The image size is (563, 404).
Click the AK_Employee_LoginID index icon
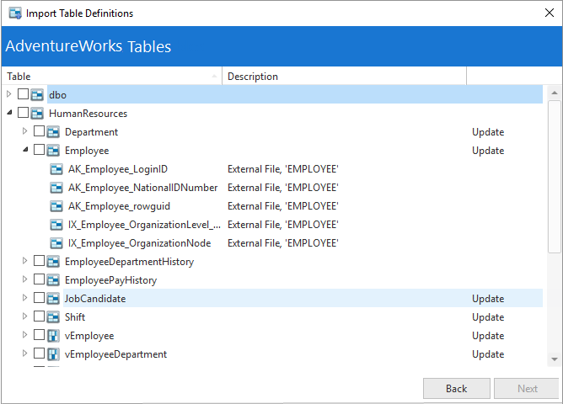(56, 169)
